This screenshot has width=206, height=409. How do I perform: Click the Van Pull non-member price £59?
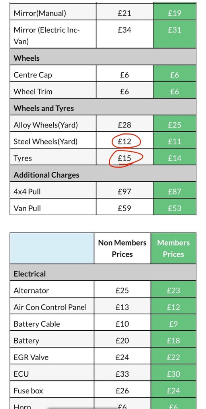[124, 208]
